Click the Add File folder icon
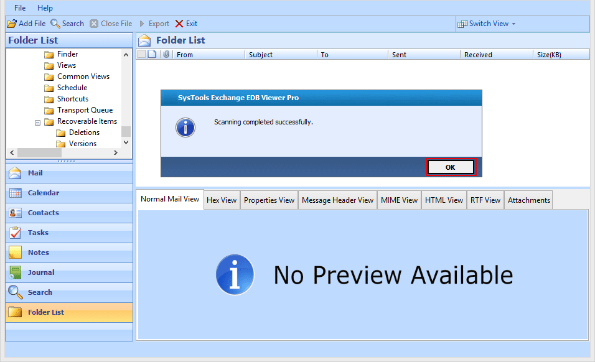This screenshot has width=595, height=362. click(x=12, y=24)
